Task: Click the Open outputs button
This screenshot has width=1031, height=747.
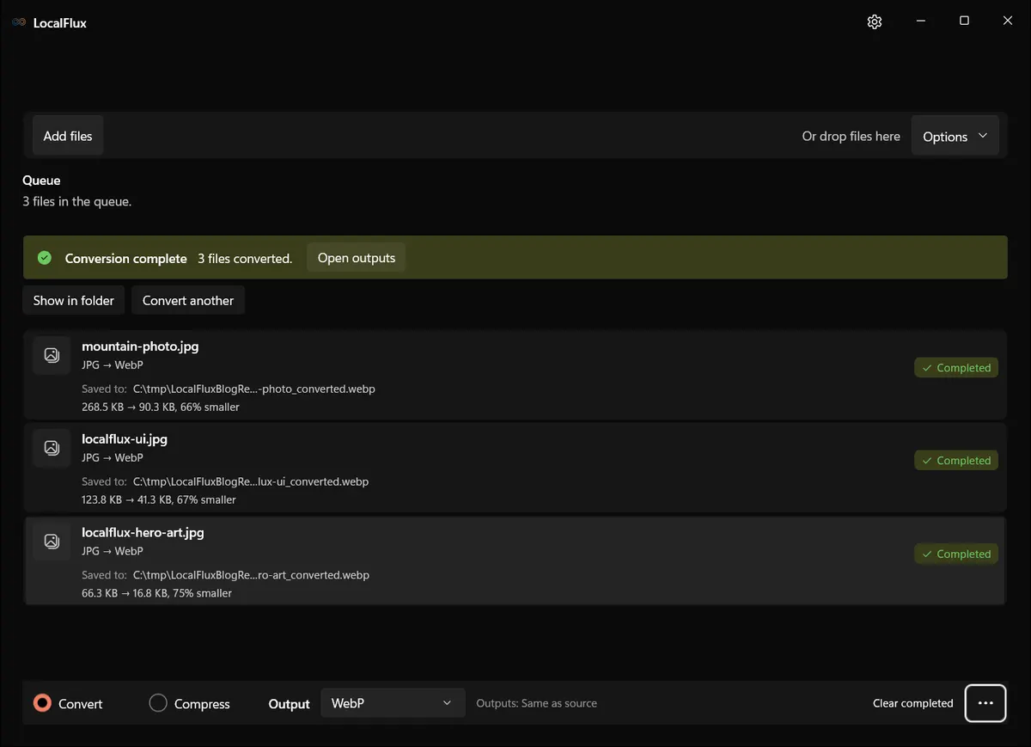Action: tap(357, 258)
